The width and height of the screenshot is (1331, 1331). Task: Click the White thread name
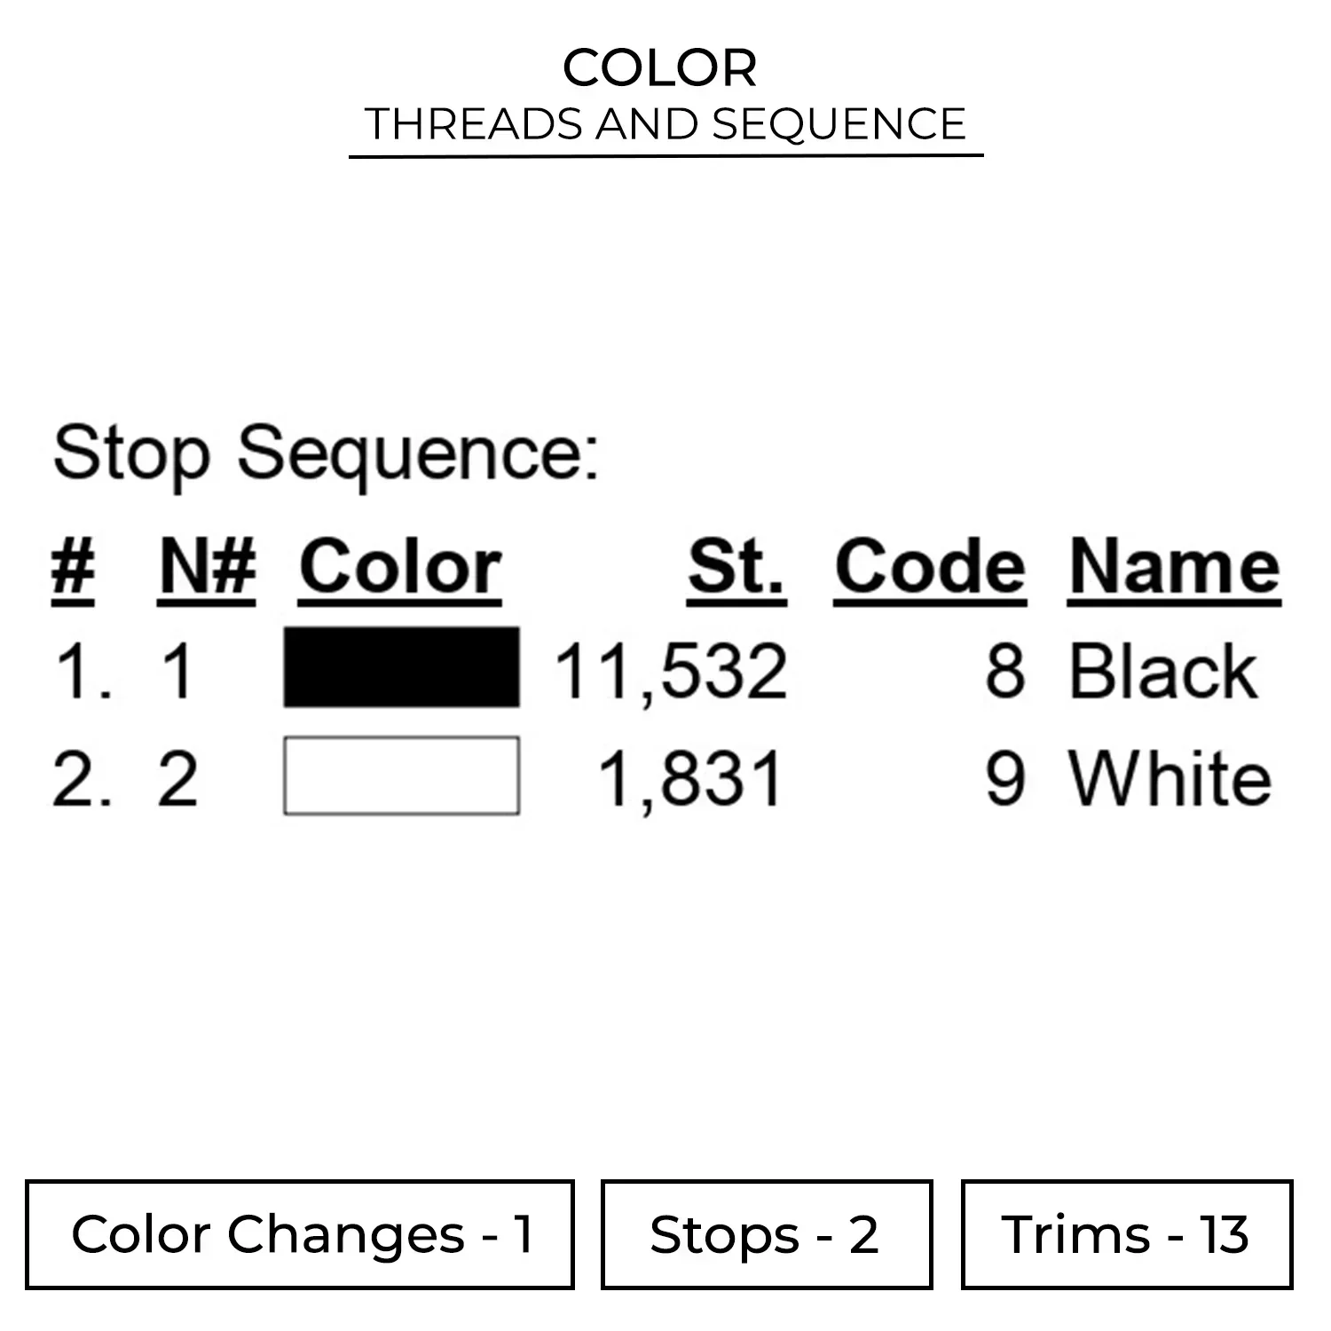click(1170, 779)
